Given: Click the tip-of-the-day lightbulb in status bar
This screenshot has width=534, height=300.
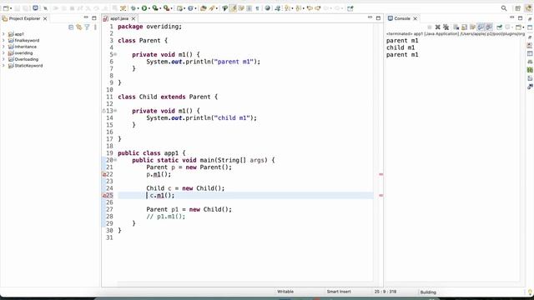Looking at the screenshot, I should click(530, 292).
